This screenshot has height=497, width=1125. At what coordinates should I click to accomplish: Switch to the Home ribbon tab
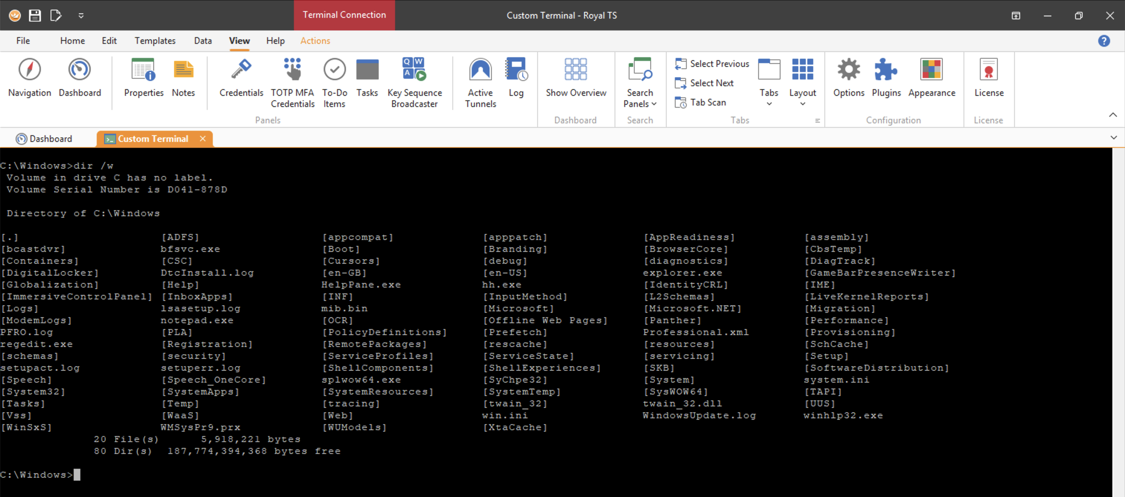[x=73, y=40]
